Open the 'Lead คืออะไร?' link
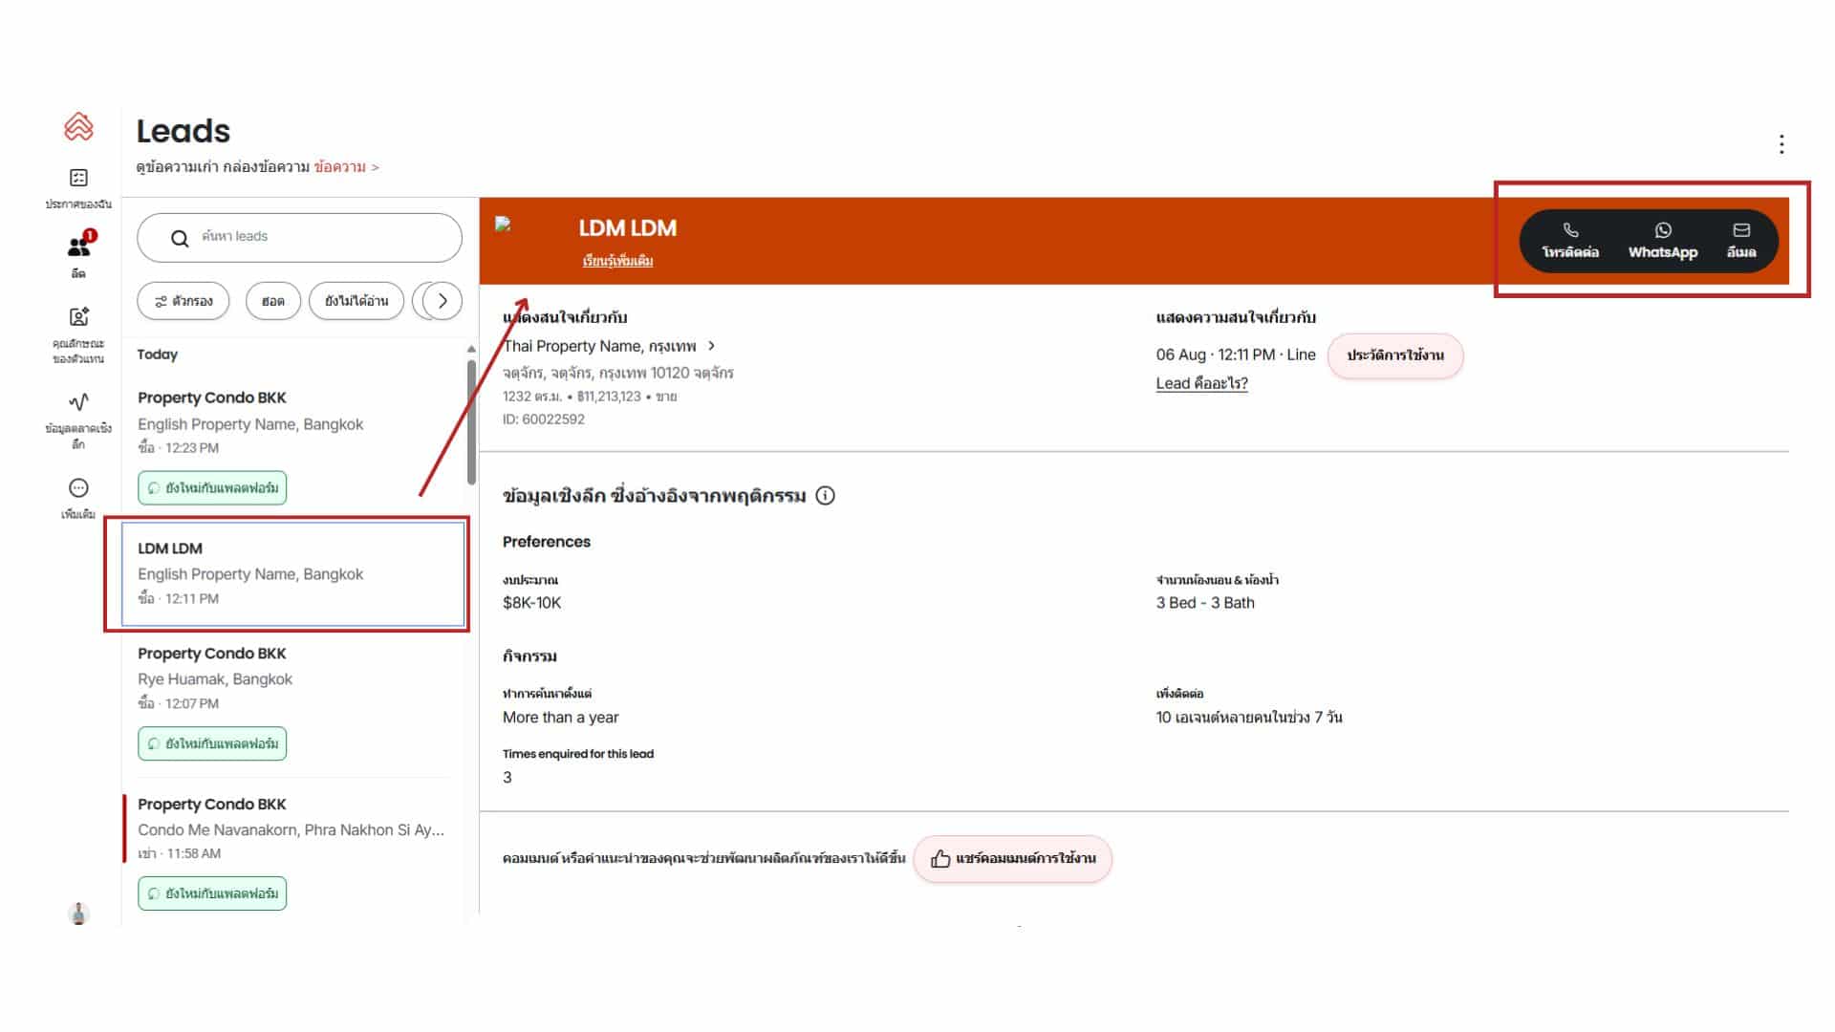1835x1032 pixels. 1201,383
